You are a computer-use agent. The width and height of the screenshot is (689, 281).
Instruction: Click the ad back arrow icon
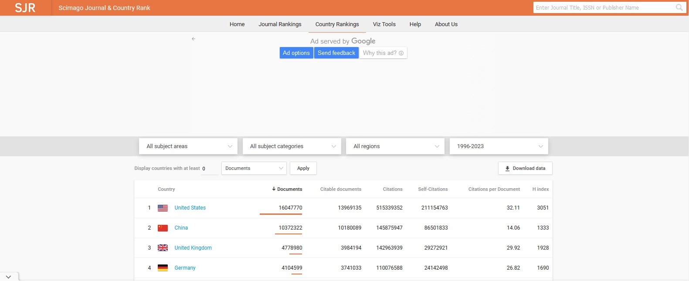tap(193, 39)
